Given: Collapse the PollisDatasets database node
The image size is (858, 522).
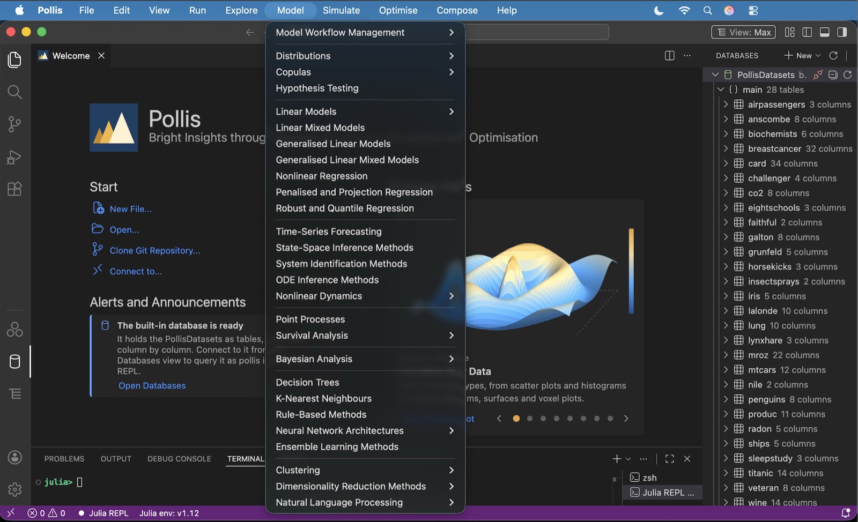Looking at the screenshot, I should [x=715, y=74].
